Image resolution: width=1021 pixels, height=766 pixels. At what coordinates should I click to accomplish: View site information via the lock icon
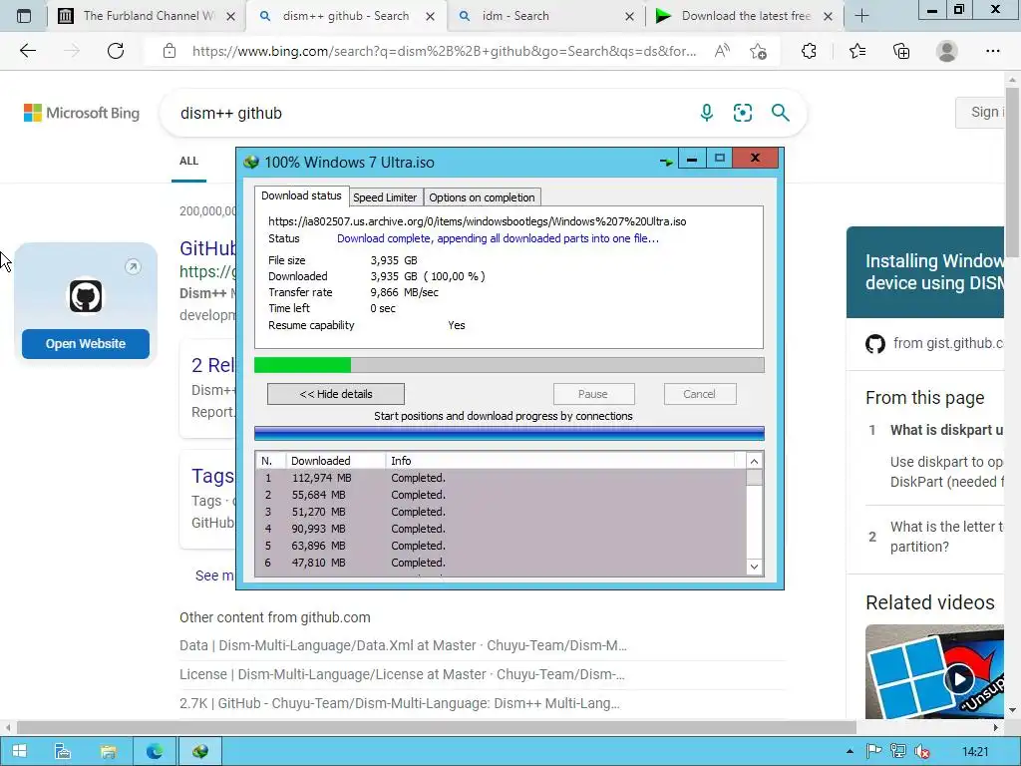(x=170, y=51)
